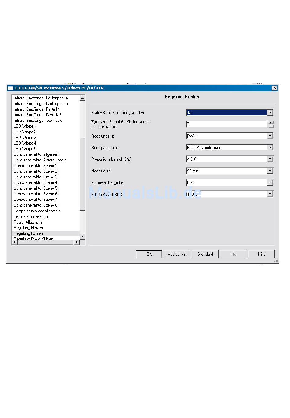Viewport: 290px width, 418px height.
Task: Expand the Minimale Stellgröße dropdown
Action: [270, 182]
